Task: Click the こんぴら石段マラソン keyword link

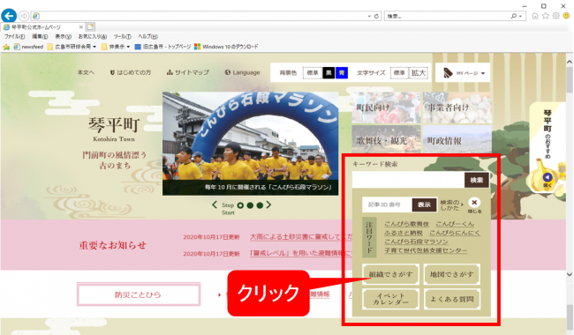Action: click(416, 242)
